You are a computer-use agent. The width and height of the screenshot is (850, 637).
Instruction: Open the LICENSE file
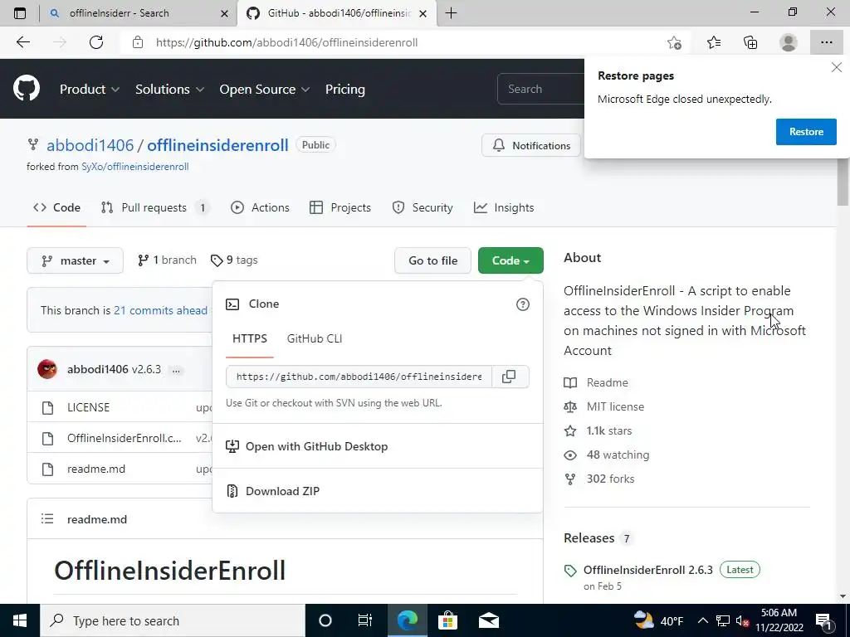click(88, 407)
